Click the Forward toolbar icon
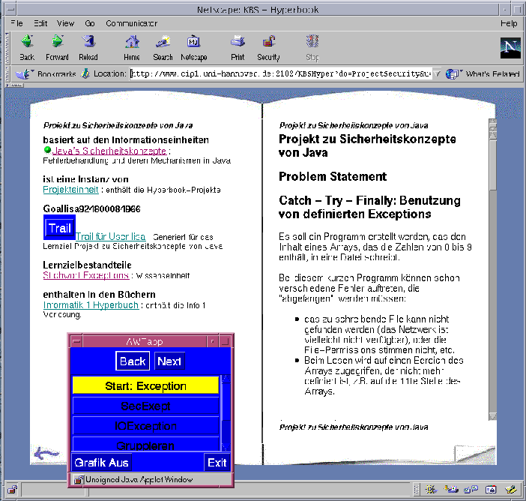 tap(58, 42)
